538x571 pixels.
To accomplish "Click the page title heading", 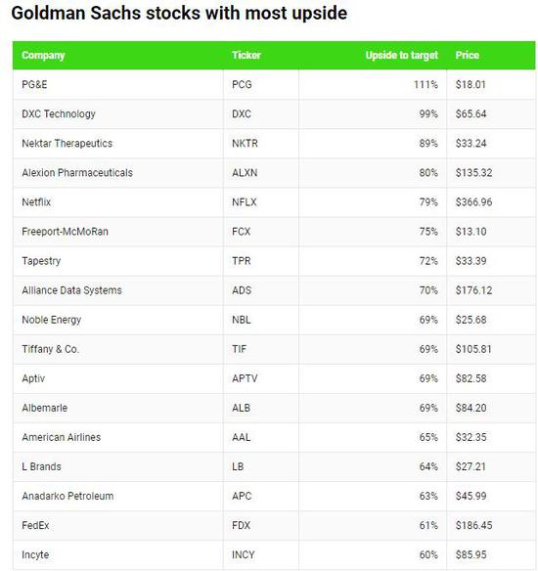I will pyautogui.click(x=179, y=14).
